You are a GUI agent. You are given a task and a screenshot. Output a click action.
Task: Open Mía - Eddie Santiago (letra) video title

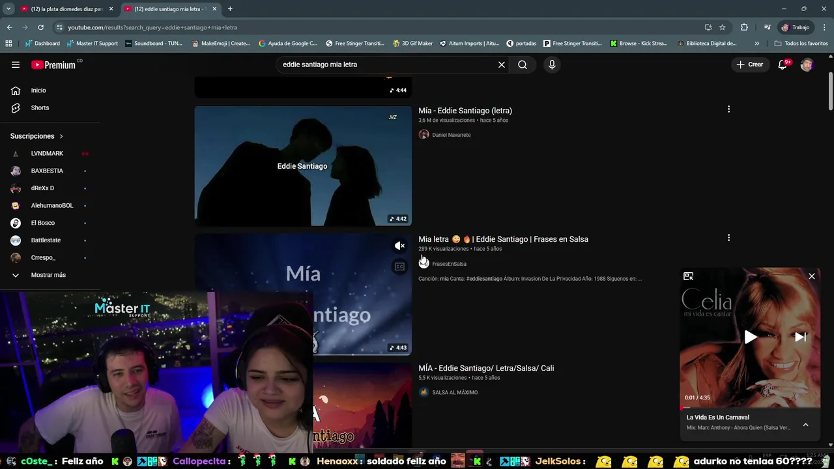click(x=465, y=111)
